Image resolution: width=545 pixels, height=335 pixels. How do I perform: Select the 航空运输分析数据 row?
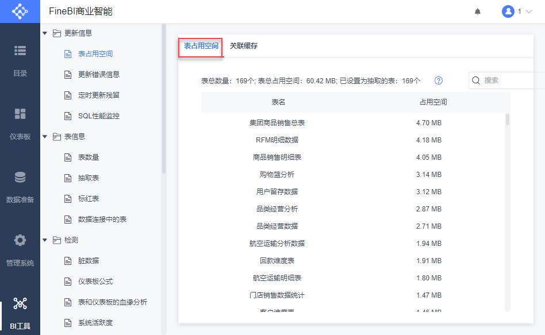(x=352, y=243)
